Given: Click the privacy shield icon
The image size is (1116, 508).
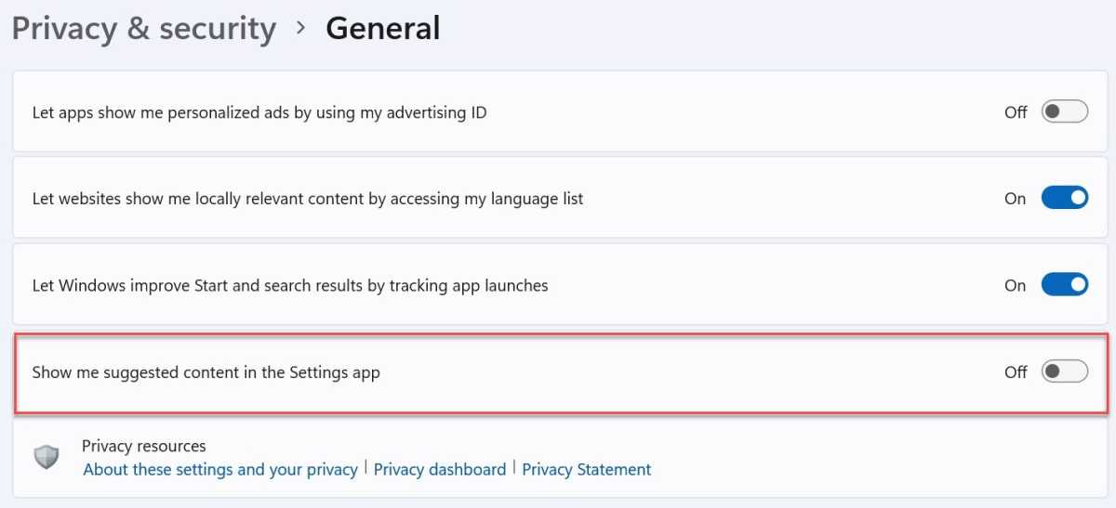Looking at the screenshot, I should [x=46, y=457].
